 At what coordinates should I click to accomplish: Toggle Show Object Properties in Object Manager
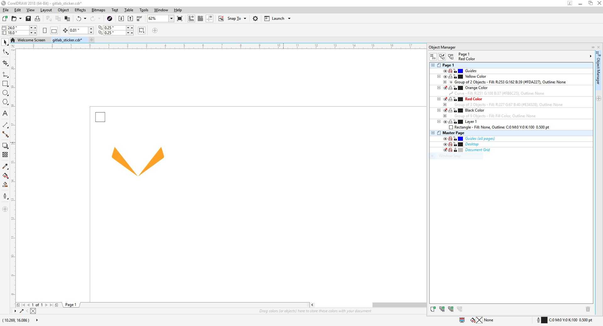[x=433, y=56]
